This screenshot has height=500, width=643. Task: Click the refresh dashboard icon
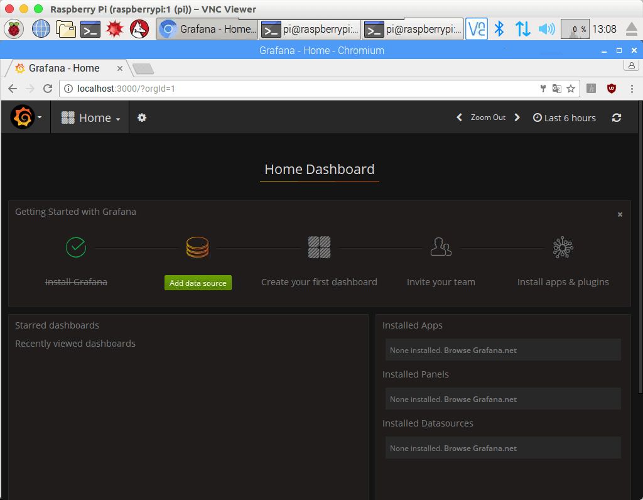tap(617, 117)
